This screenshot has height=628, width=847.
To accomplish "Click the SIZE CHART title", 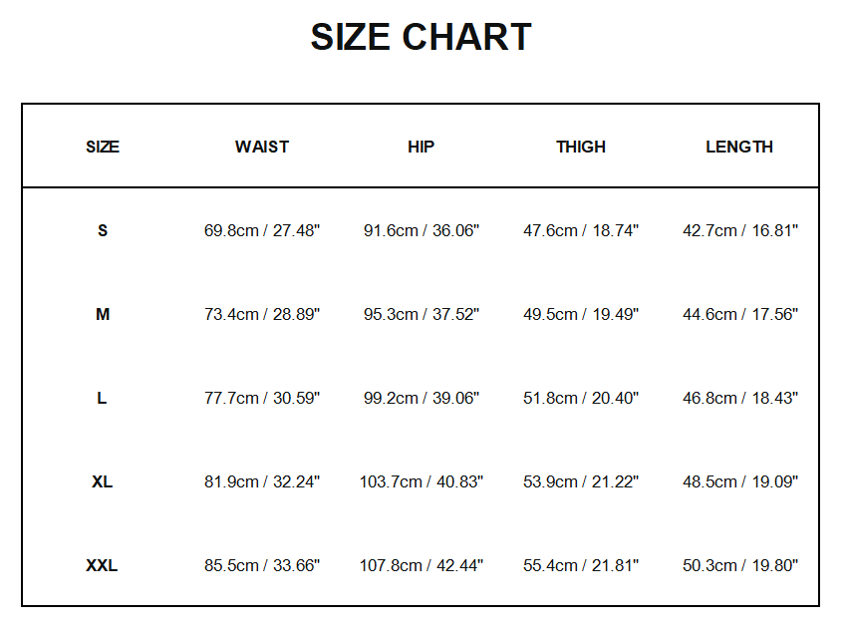I will point(421,38).
